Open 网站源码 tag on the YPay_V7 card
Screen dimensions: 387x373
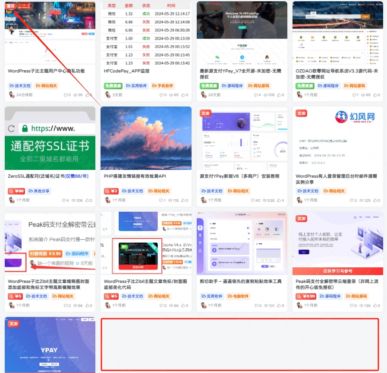[259, 86]
